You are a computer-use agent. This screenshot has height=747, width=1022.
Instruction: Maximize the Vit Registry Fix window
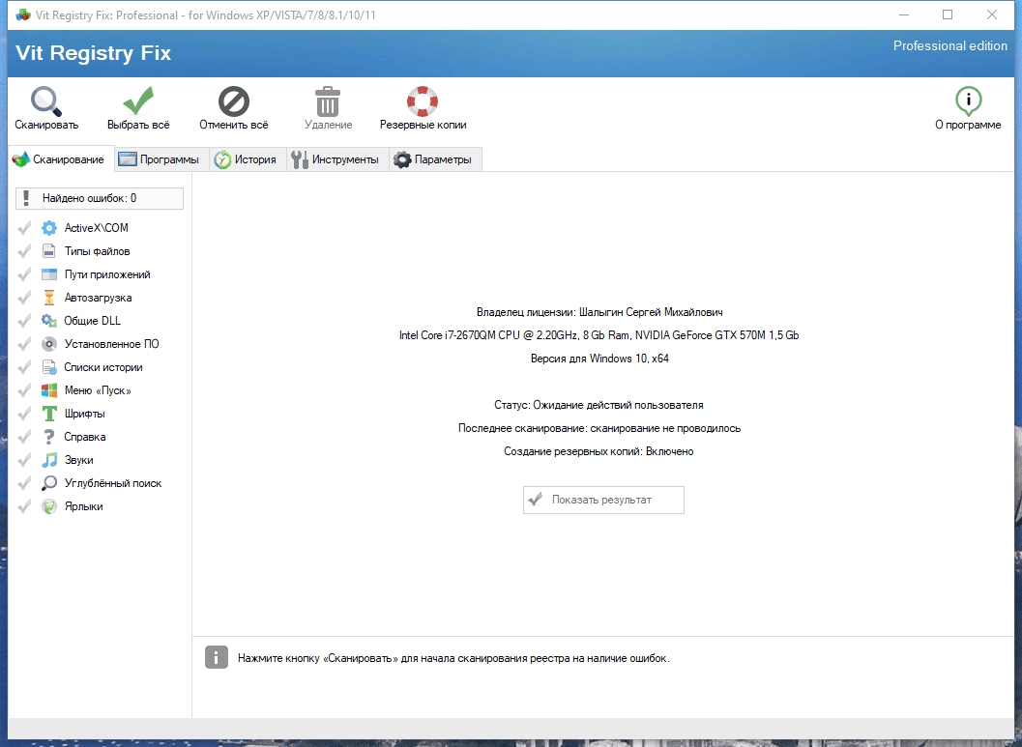(x=948, y=14)
